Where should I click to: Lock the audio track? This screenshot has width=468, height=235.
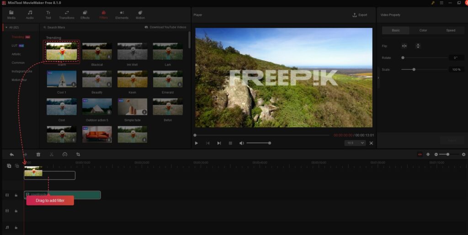[x=16, y=228]
